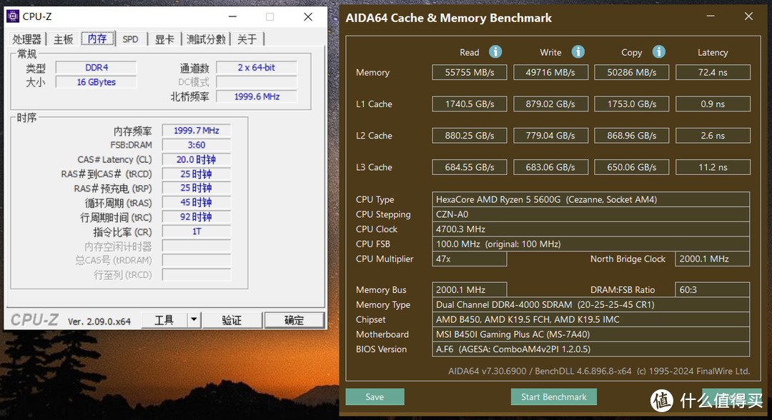Click the Read column info icon

[x=495, y=52]
